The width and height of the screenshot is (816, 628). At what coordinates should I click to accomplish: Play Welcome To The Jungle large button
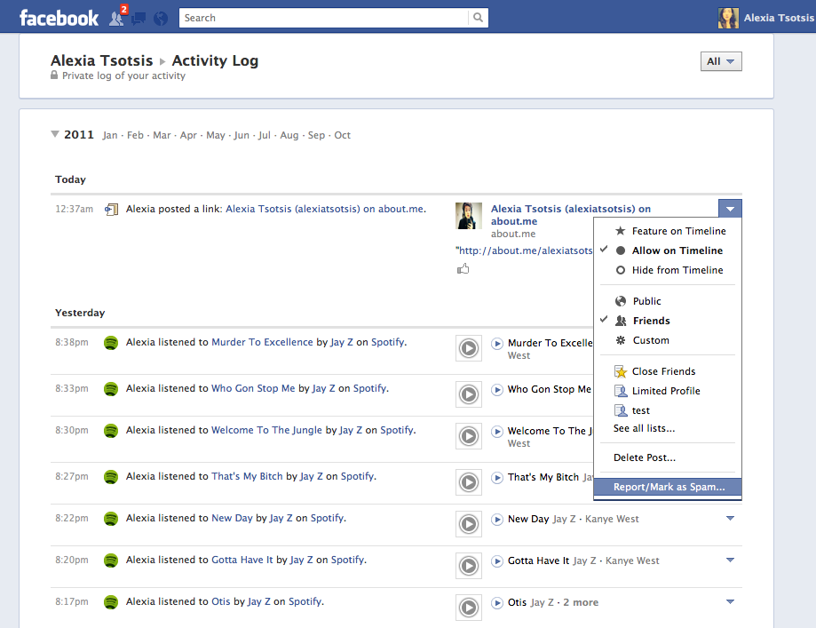[x=469, y=436]
